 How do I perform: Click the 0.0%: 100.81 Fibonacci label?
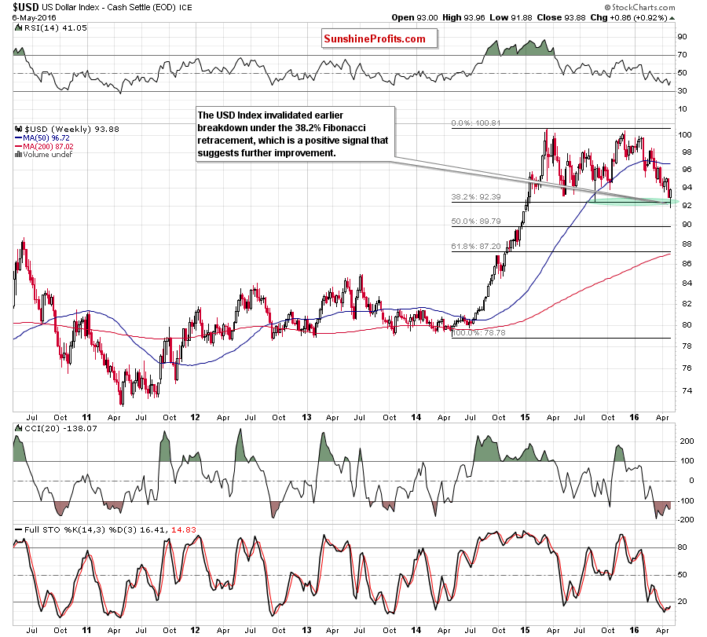click(476, 123)
